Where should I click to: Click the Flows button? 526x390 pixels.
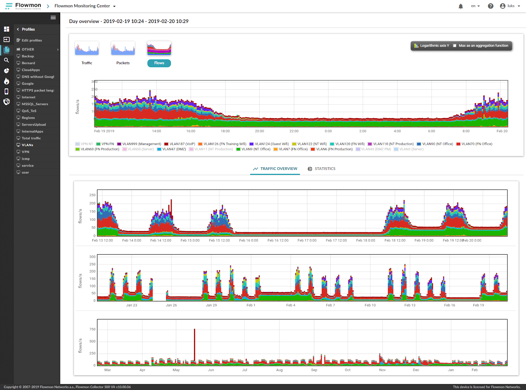click(159, 63)
